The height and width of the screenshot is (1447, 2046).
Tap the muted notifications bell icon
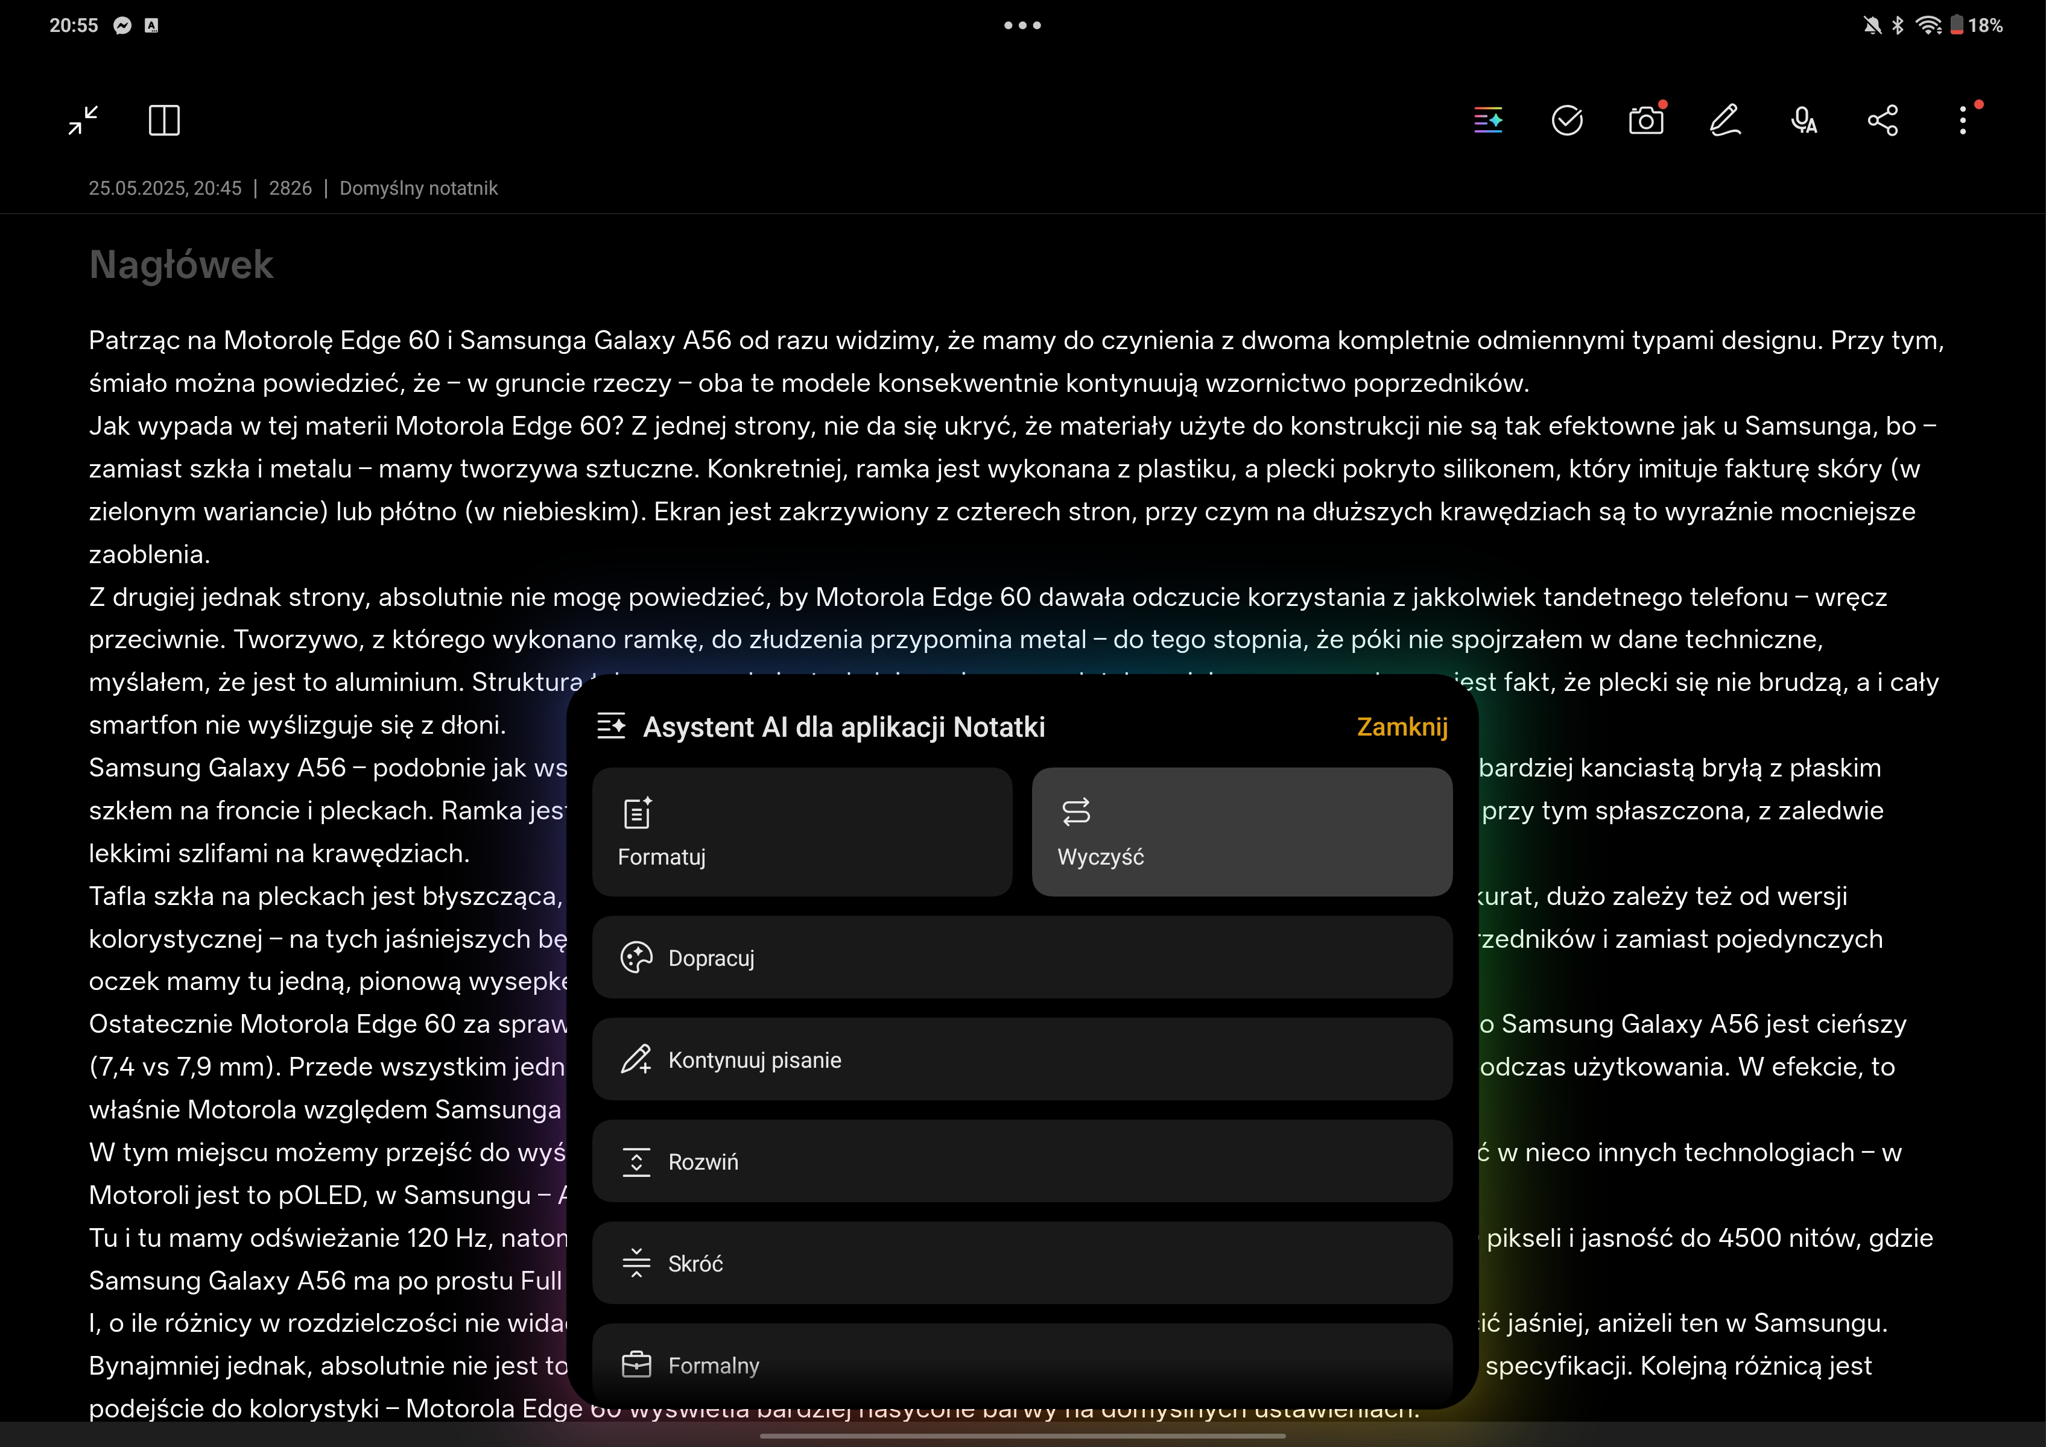click(1871, 25)
